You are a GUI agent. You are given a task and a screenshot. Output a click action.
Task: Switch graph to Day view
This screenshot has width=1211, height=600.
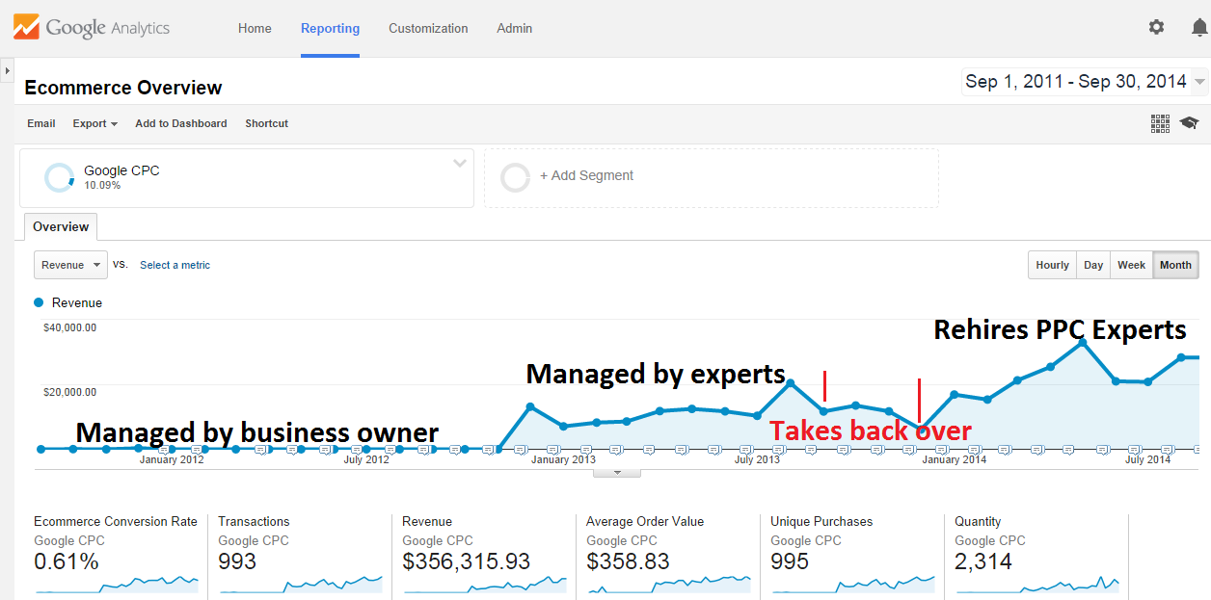point(1093,265)
